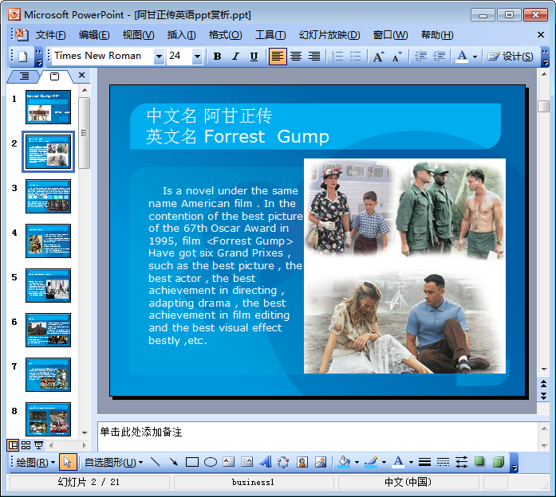This screenshot has height=497, width=556.
Task: Open the line color dropdown arrow
Action: [384, 462]
